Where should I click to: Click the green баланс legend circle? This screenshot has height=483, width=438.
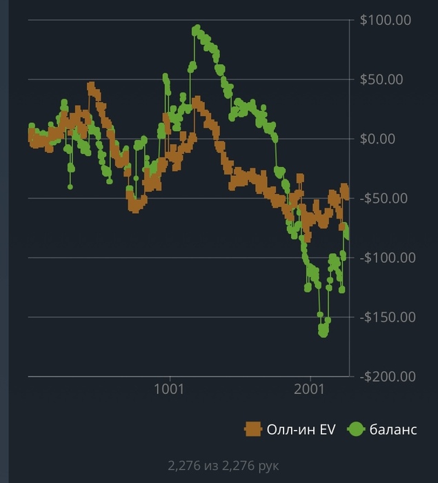(x=356, y=429)
